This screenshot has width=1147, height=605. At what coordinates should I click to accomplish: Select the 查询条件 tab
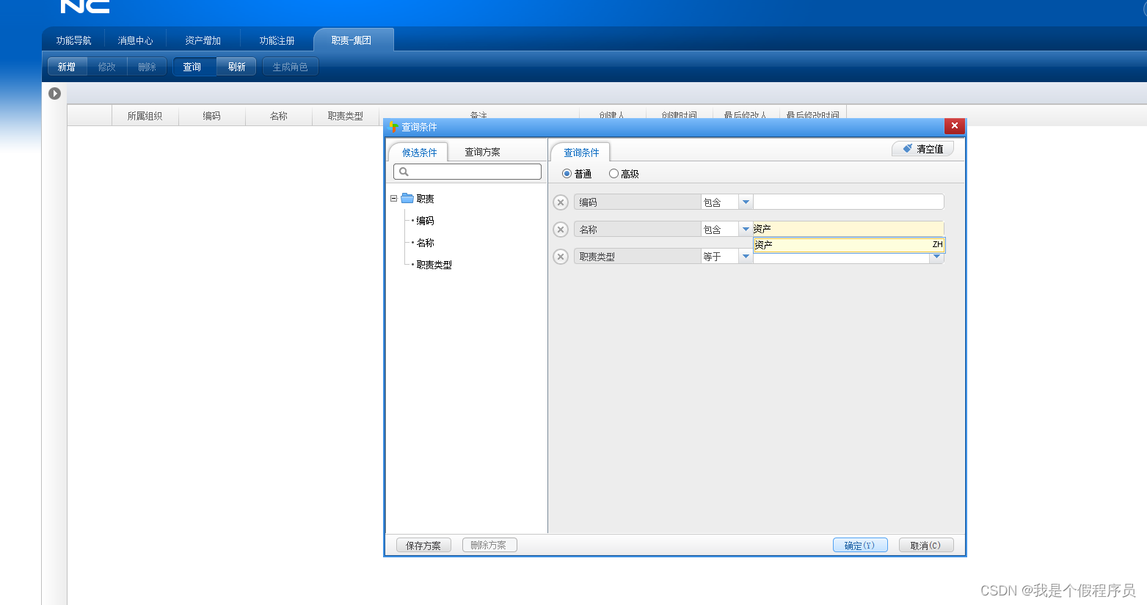point(581,152)
